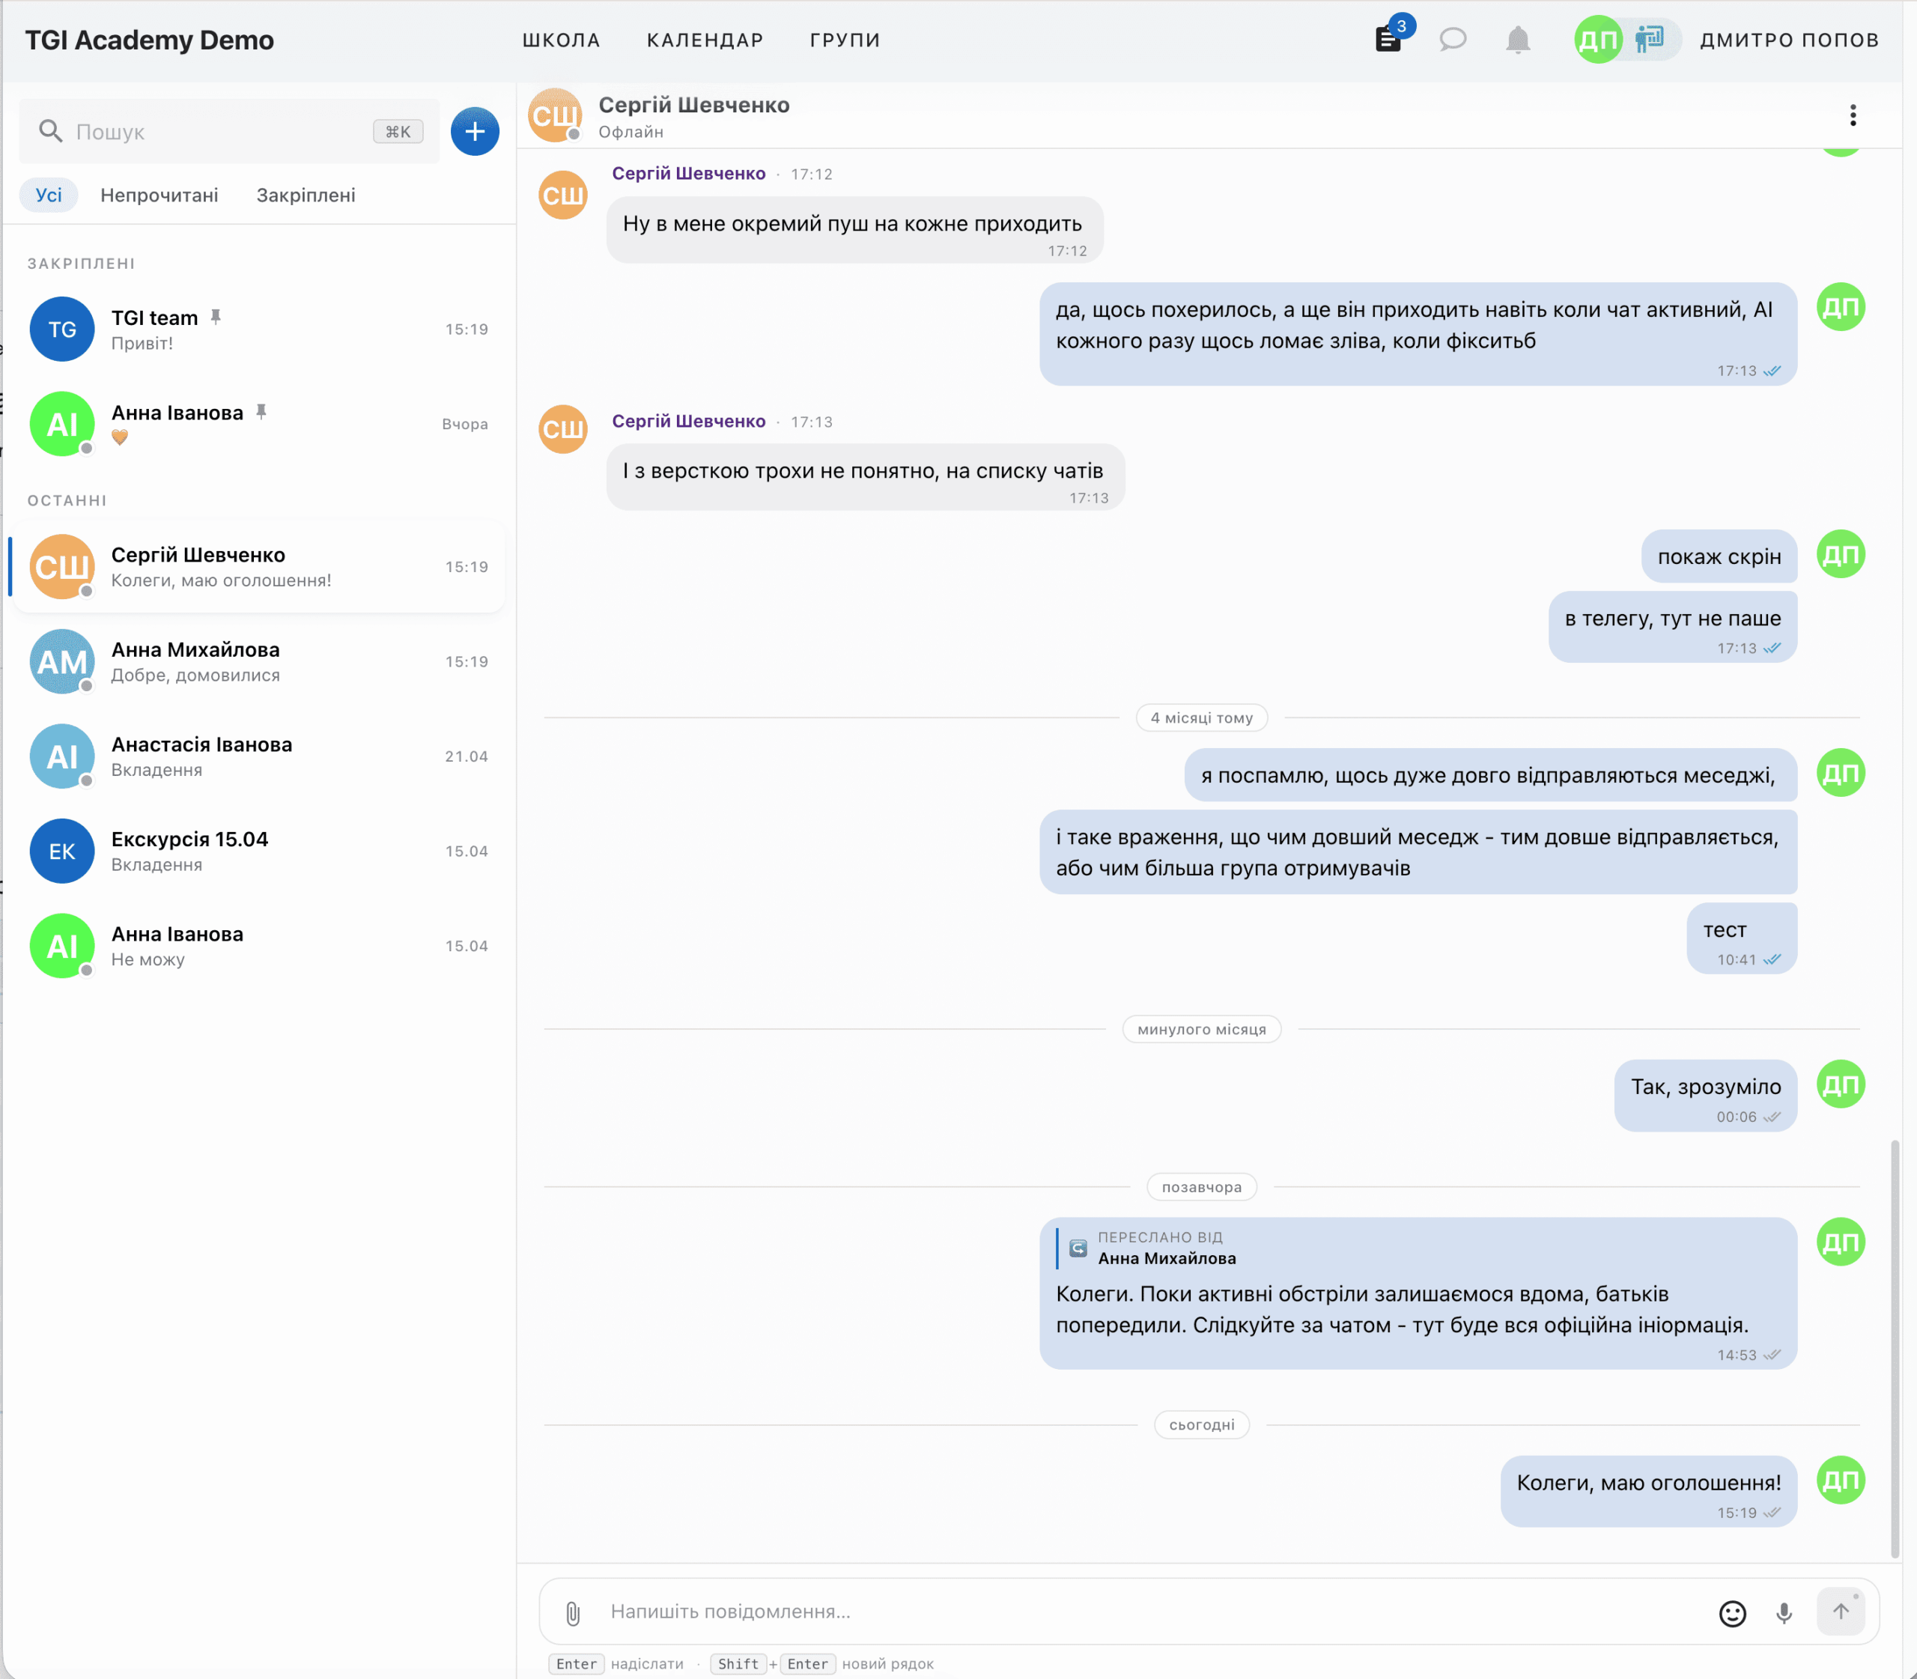Select the 'тест' message bubble
Screen dimensions: 1917x1679
click(1742, 938)
